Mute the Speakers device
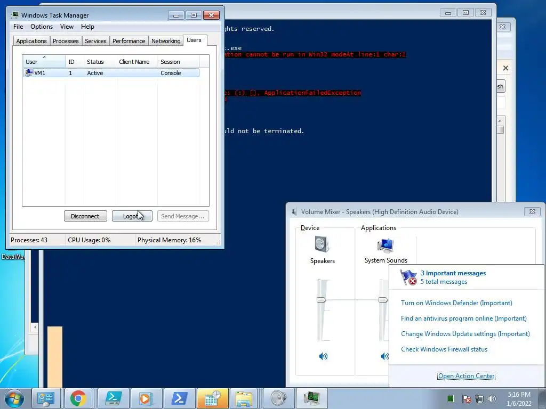 (323, 356)
